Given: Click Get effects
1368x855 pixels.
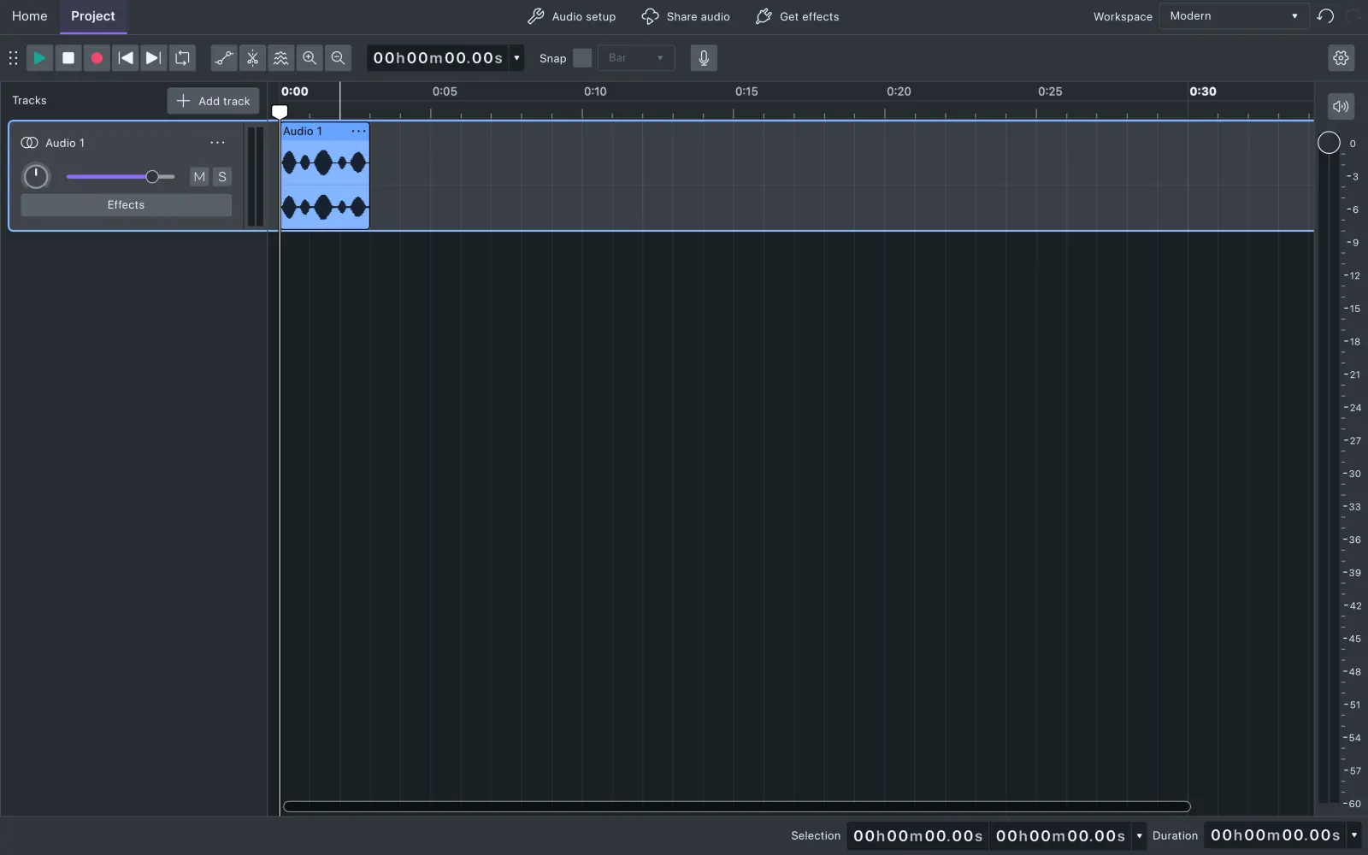Looking at the screenshot, I should click(798, 16).
